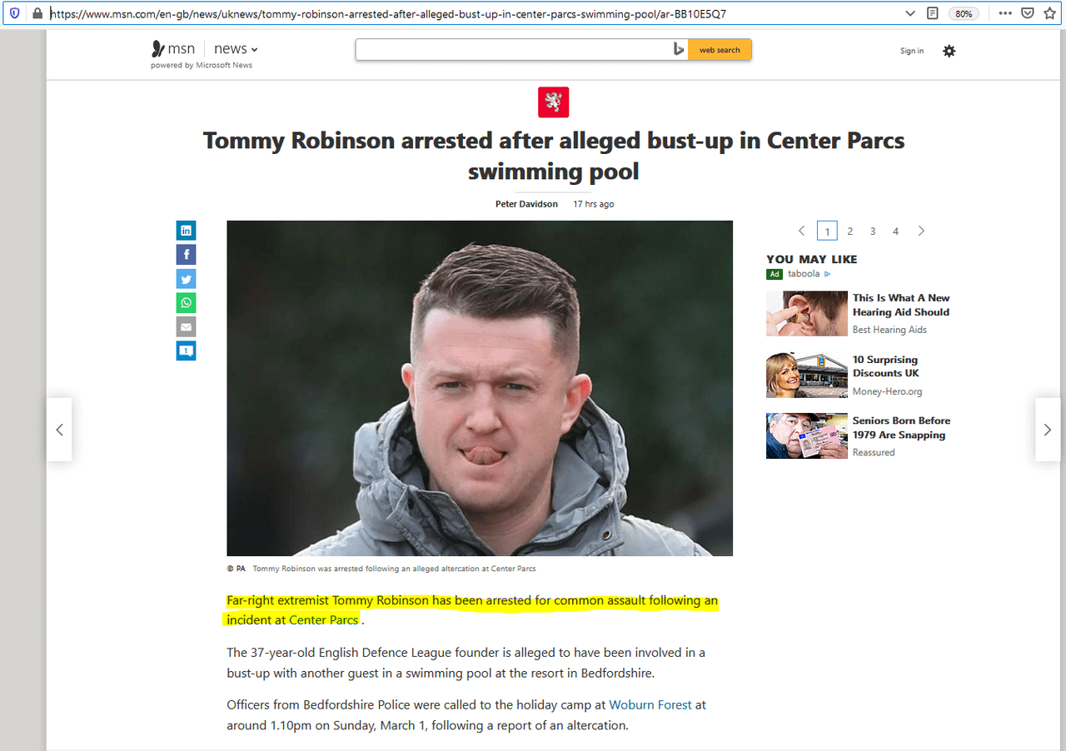Open the Pocket save icon
This screenshot has width=1066, height=751.
[x=1028, y=13]
